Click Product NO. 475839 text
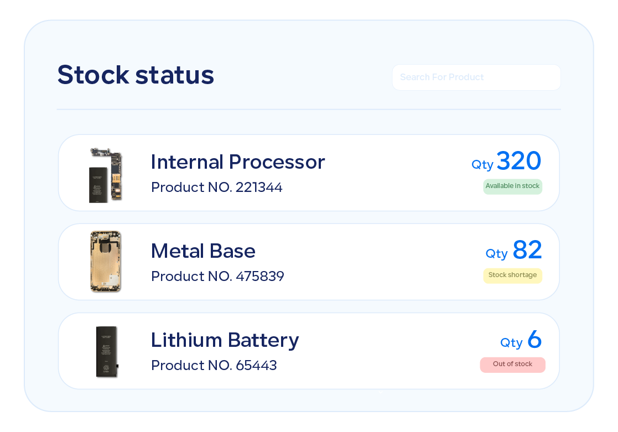This screenshot has height=432, width=618. [217, 277]
